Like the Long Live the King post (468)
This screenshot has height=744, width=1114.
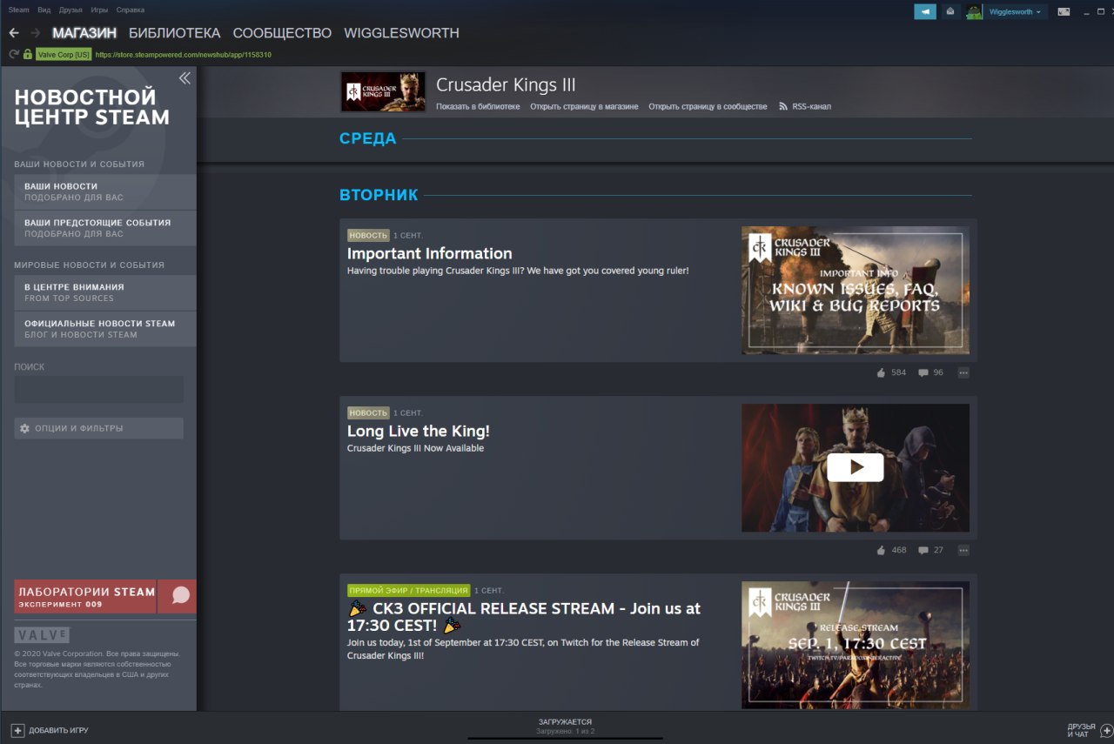coord(891,550)
